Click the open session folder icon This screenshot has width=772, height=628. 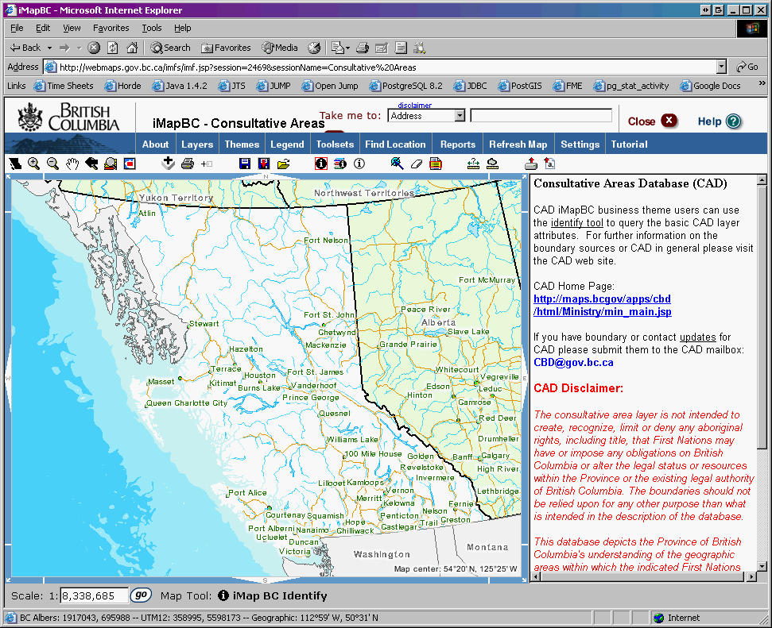pyautogui.click(x=283, y=164)
